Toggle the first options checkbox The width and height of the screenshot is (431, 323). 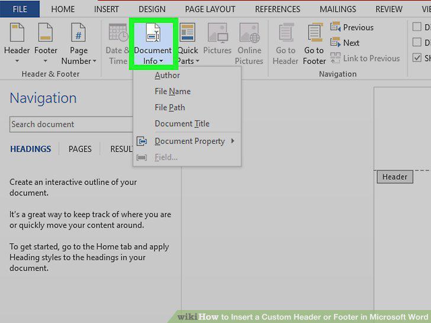click(x=417, y=27)
